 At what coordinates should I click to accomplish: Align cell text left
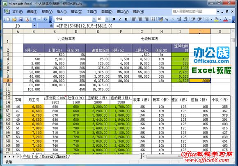point(134,19)
